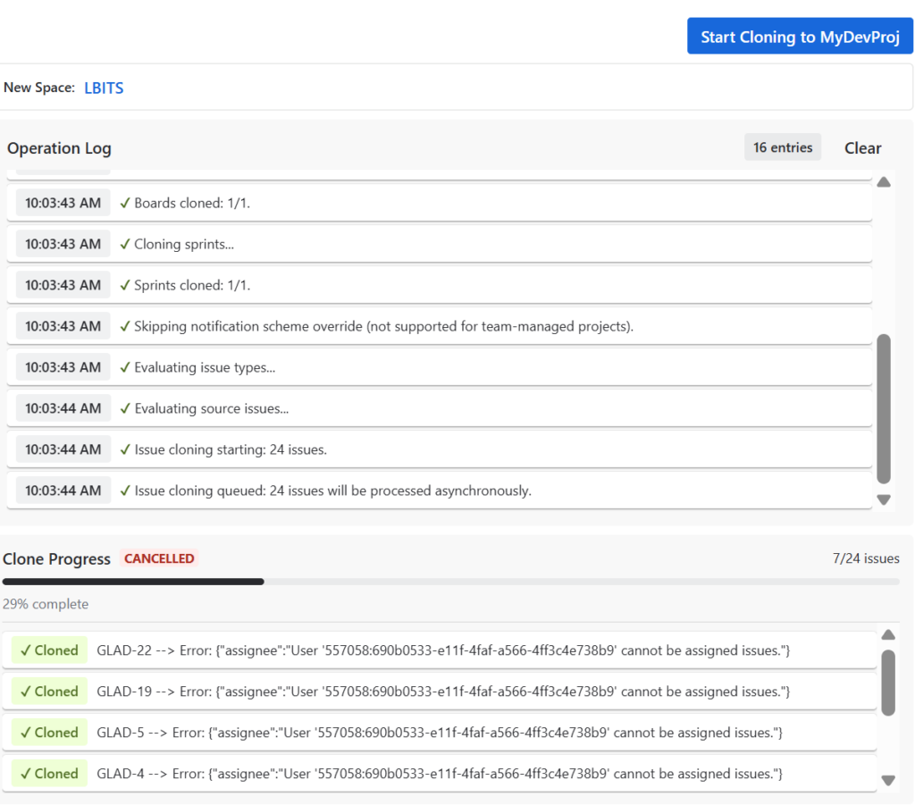This screenshot has height=805, width=915.
Task: Click the CANCELLED status badge
Action: 159,558
